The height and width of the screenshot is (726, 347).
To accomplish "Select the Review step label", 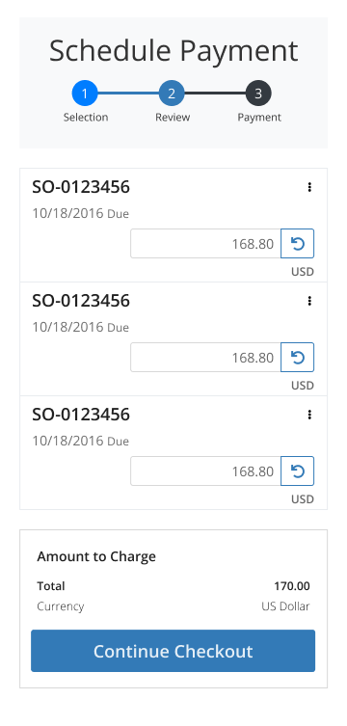I will (x=173, y=117).
